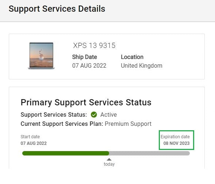Select the 07 AUG 2022 start date
Viewport: 215px width, 184px height.
coord(34,143)
